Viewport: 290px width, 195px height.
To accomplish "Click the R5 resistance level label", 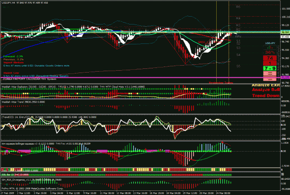I will tap(238, 7).
